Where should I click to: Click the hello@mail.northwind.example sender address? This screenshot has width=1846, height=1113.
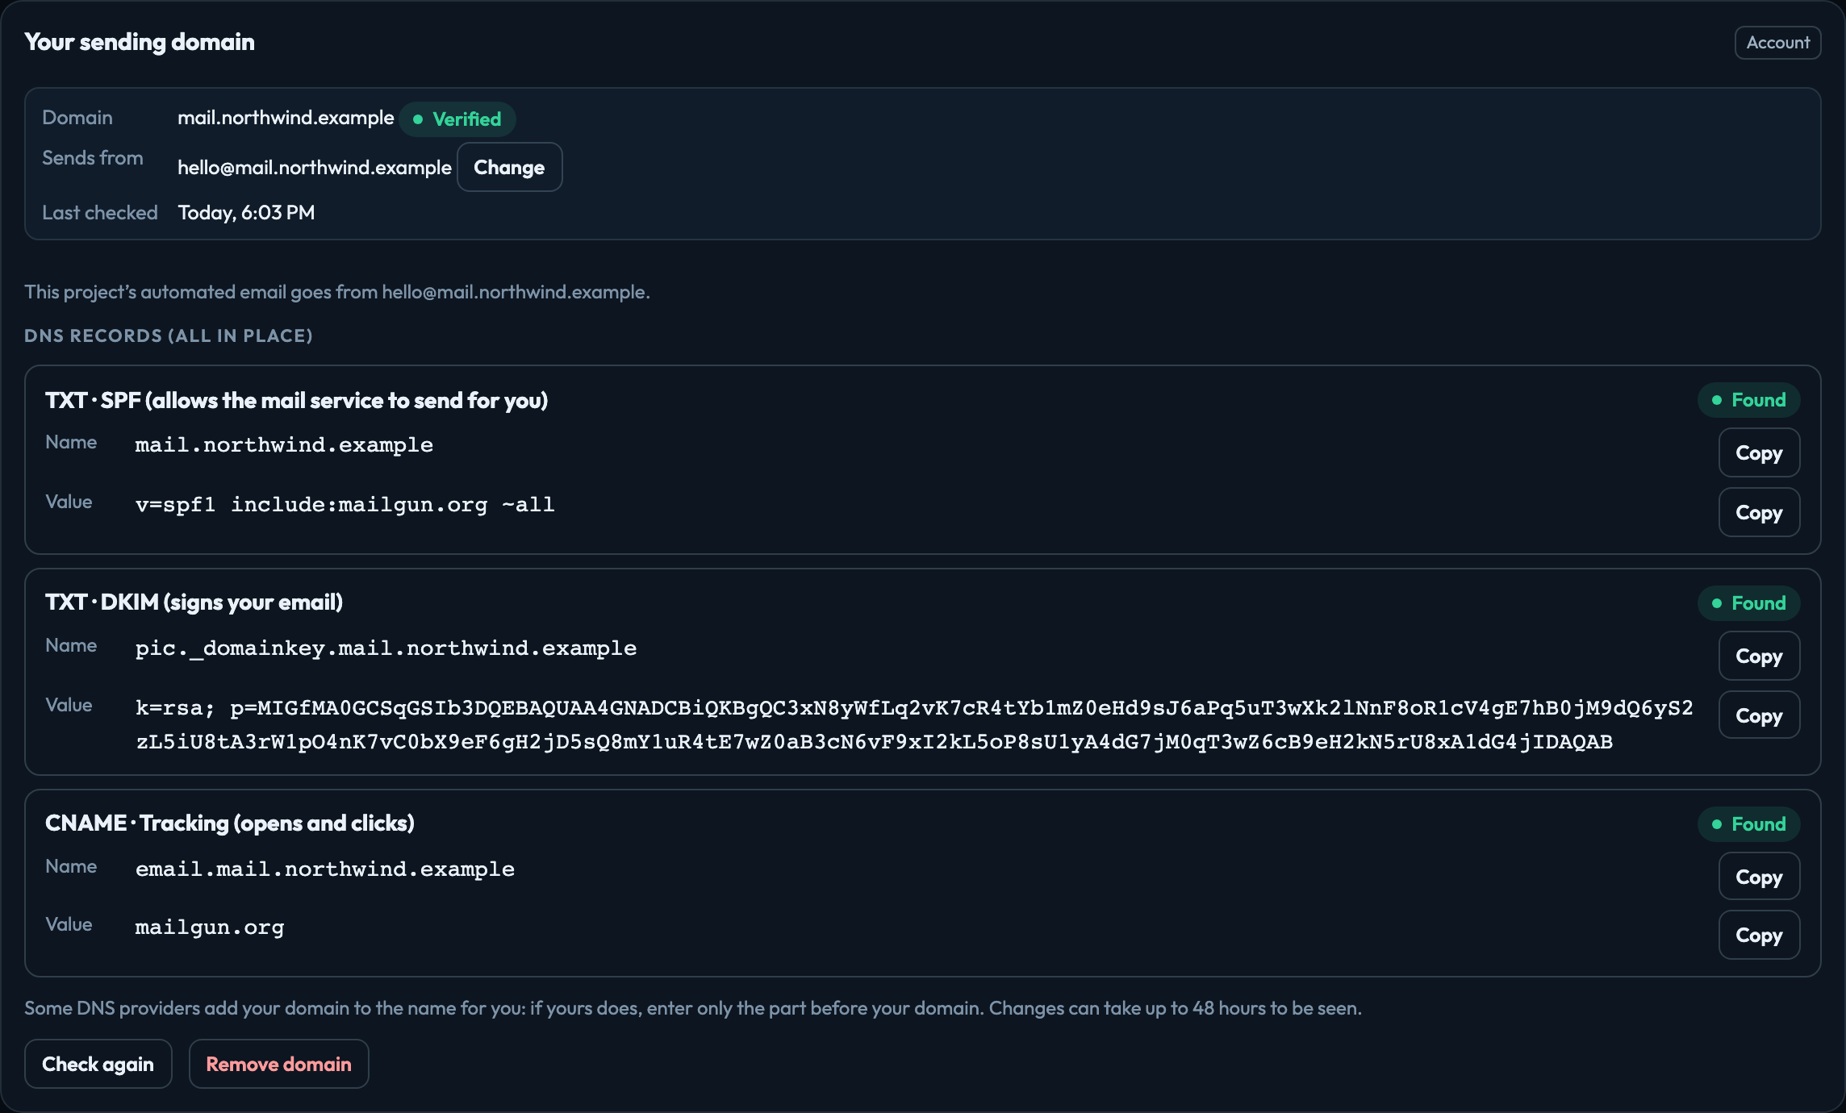[315, 168]
